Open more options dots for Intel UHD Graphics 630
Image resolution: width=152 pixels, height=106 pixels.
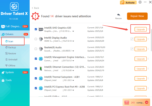[148, 29]
